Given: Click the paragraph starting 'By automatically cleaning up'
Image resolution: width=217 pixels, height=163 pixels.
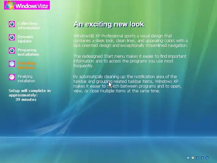Looking at the screenshot, I should pos(127,84).
